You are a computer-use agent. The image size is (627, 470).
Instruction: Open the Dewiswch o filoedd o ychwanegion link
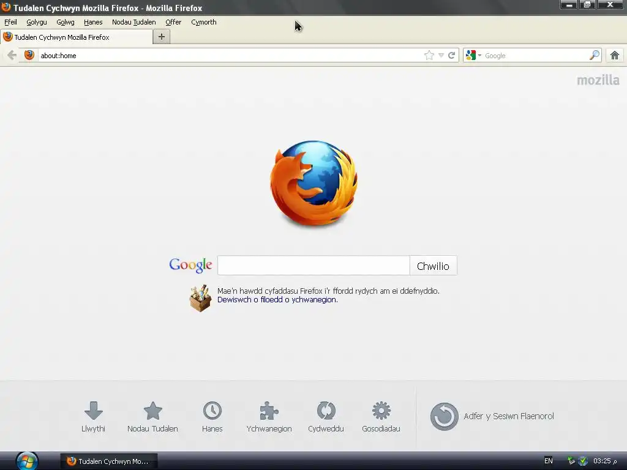pos(277,300)
